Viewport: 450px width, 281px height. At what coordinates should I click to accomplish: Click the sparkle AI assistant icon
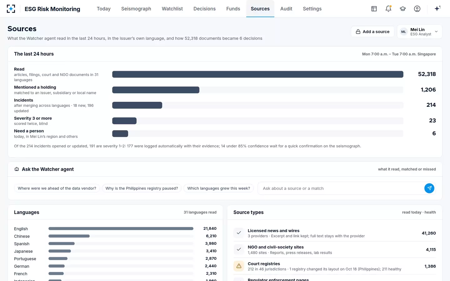point(437,8)
